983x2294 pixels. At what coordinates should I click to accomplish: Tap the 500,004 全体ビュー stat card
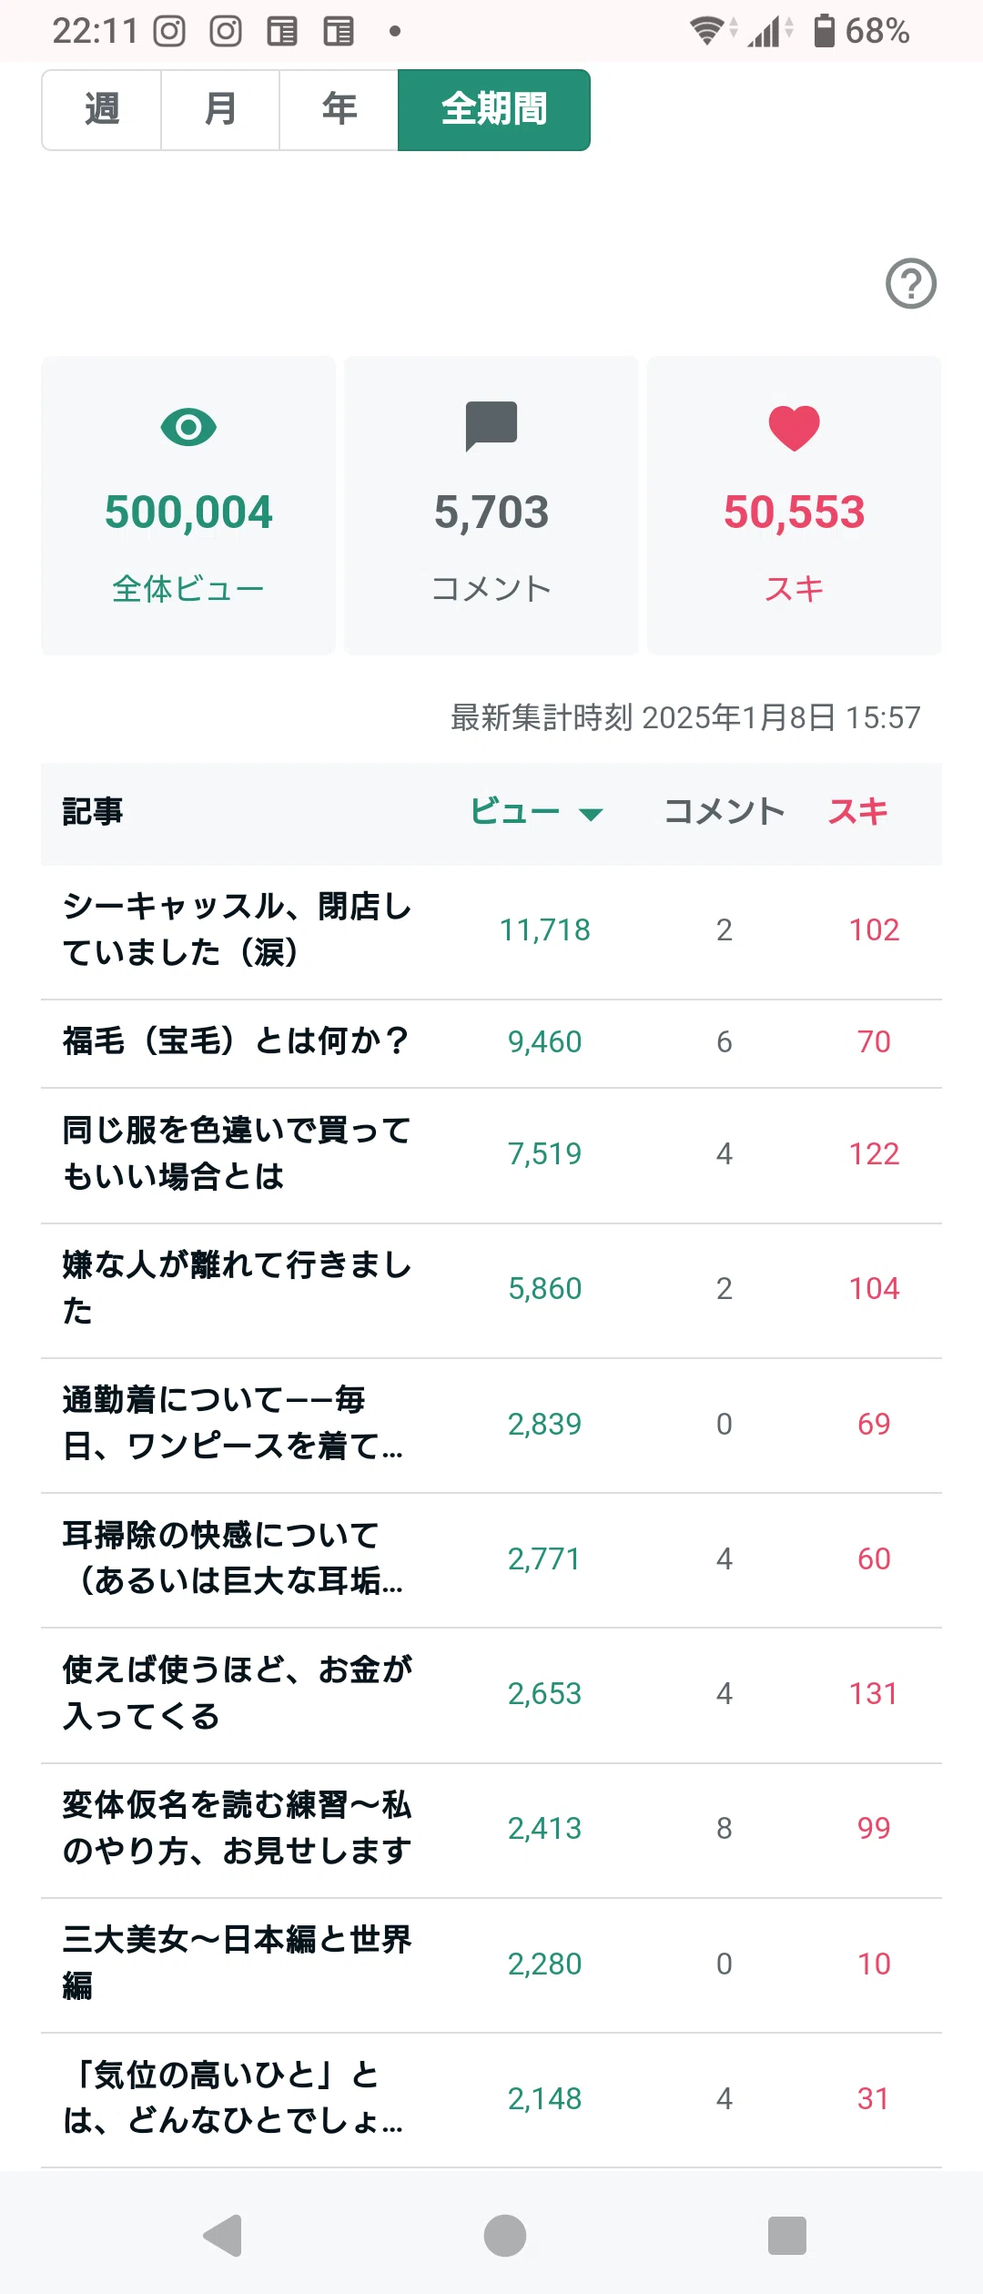(x=188, y=505)
